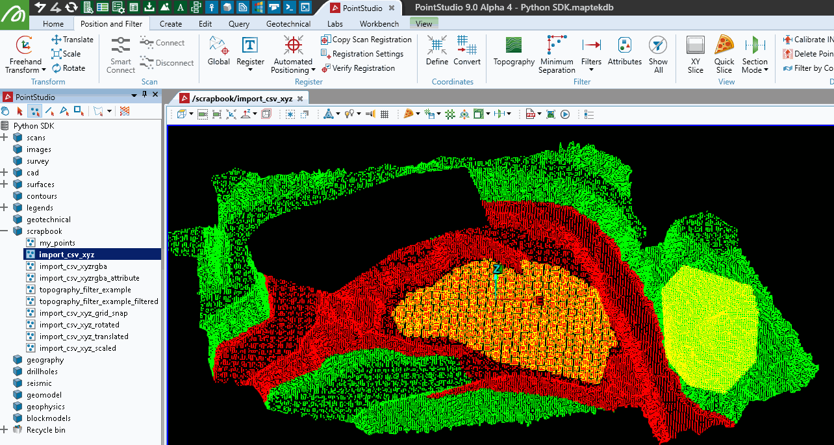Select import_csv_xyz_rotated in the tree
The width and height of the screenshot is (834, 445).
pyautogui.click(x=79, y=325)
